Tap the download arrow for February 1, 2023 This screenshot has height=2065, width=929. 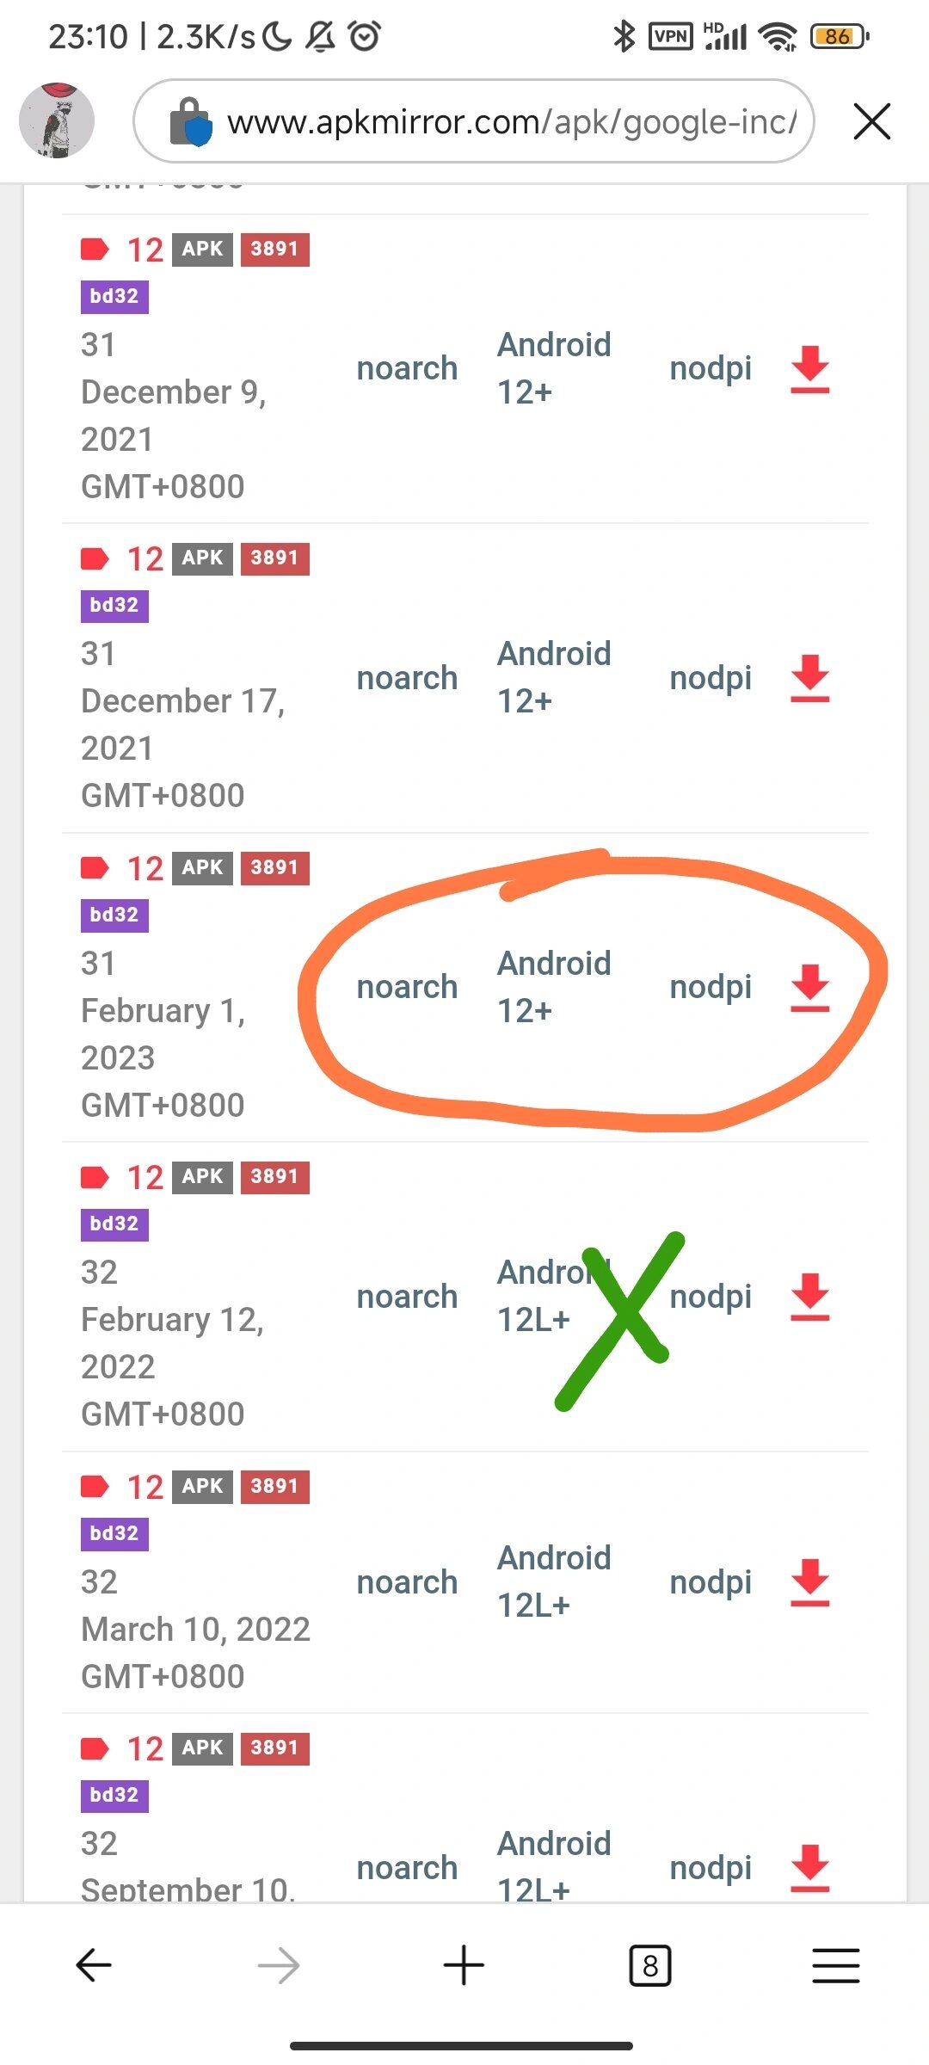809,987
